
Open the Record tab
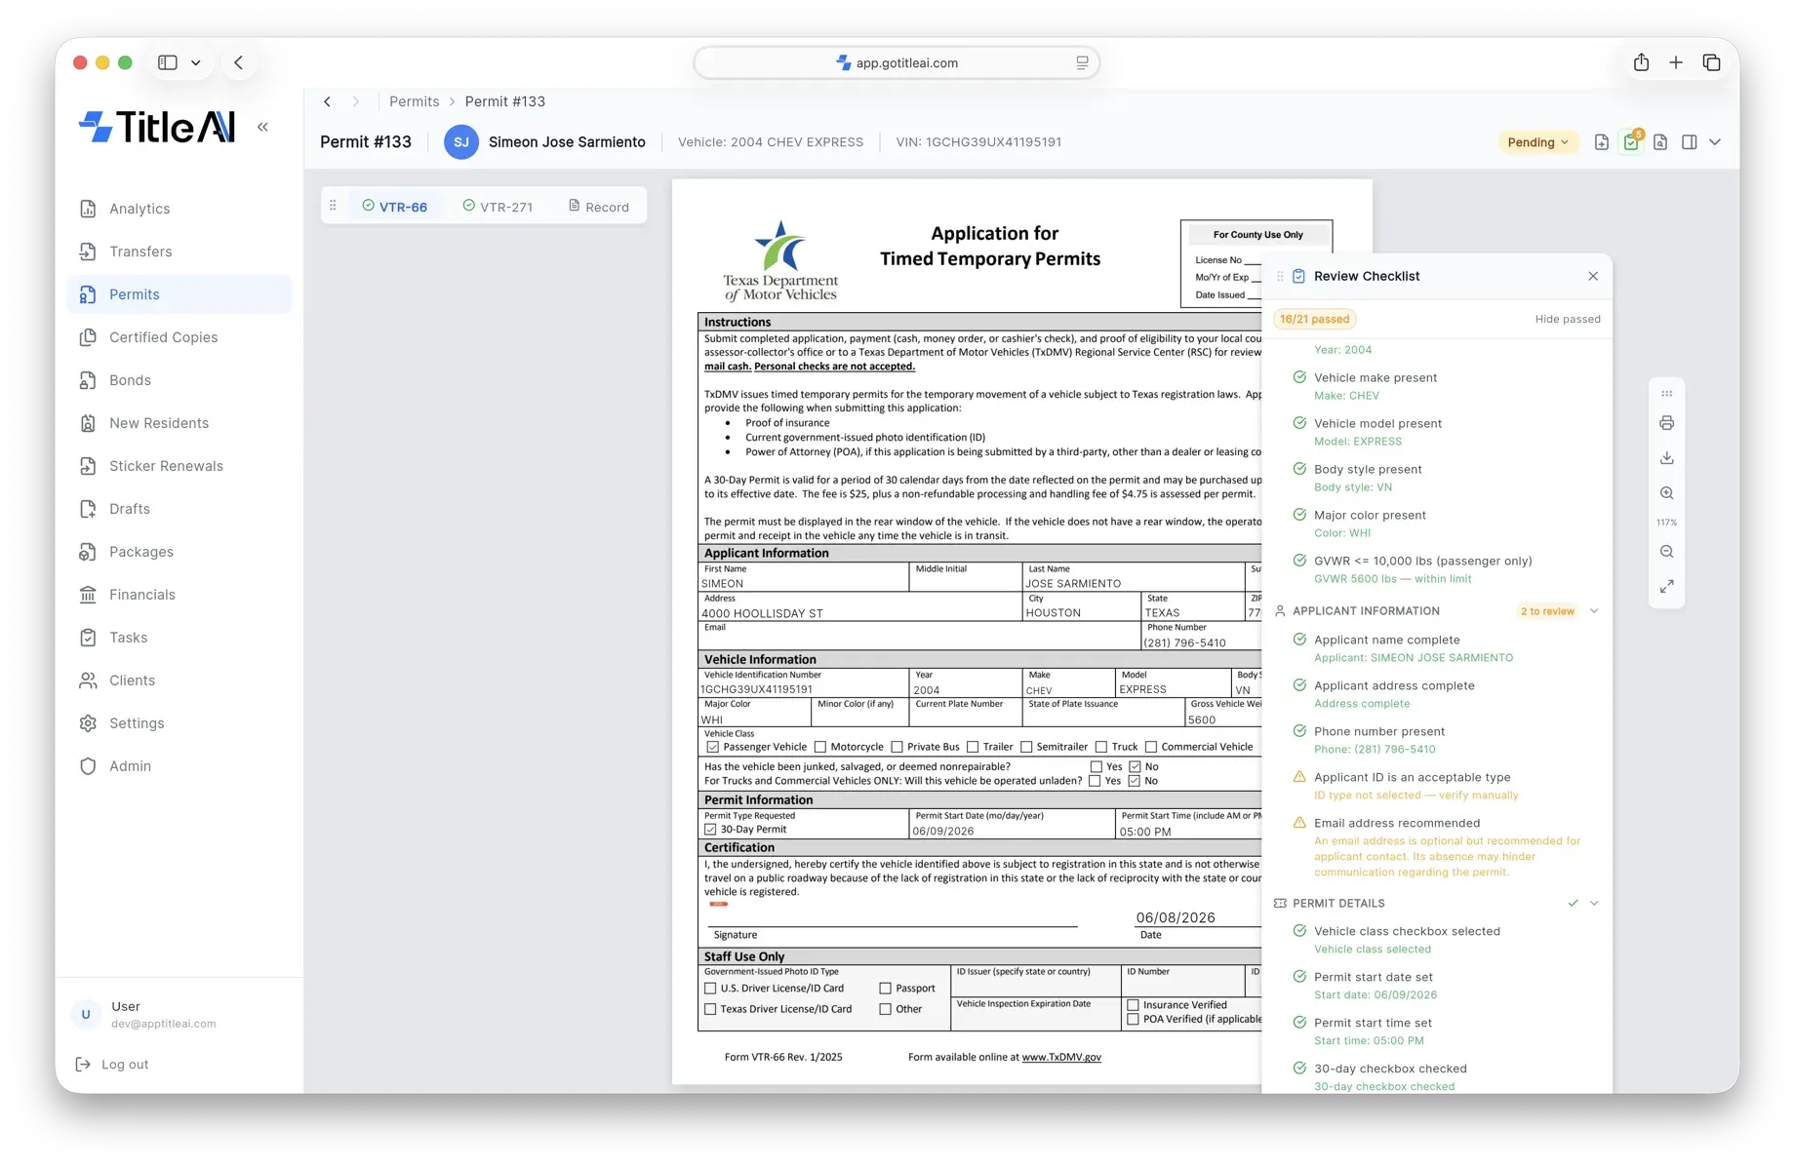[599, 207]
